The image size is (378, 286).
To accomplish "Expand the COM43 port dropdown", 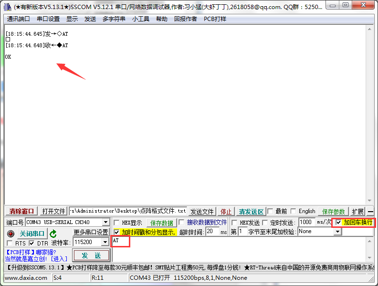I will coord(105,223).
